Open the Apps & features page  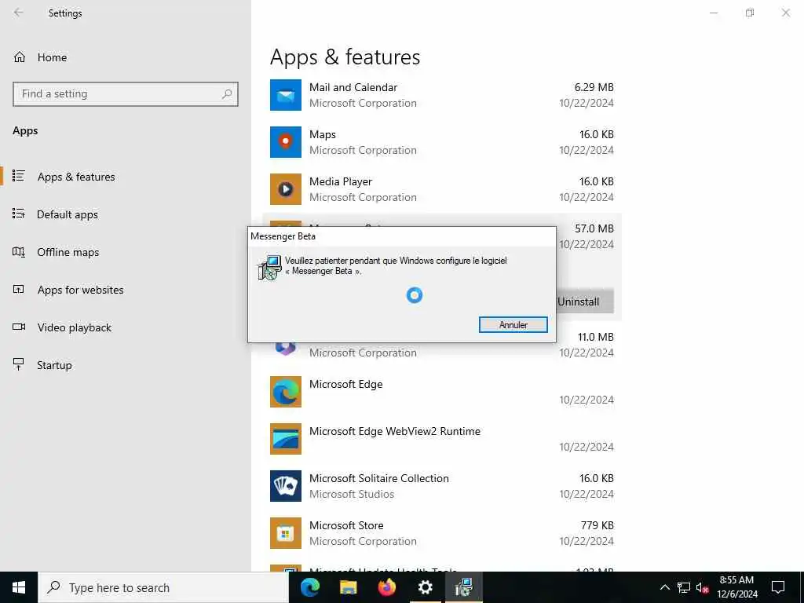pos(76,177)
